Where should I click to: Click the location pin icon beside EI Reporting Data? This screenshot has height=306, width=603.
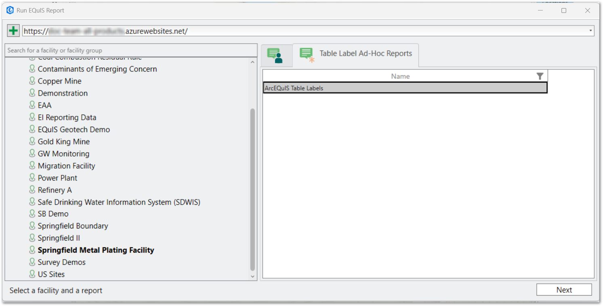coord(32,117)
